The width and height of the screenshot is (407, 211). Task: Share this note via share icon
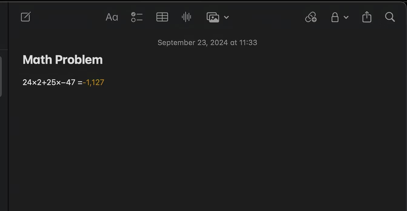pyautogui.click(x=367, y=17)
